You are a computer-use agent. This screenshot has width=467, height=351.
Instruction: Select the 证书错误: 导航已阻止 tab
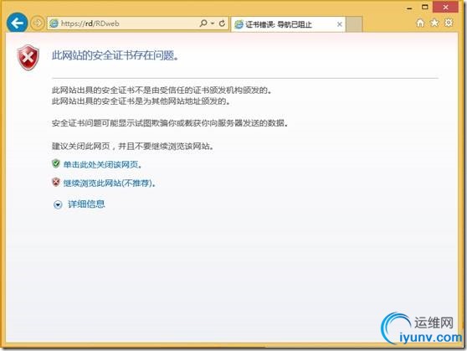(x=288, y=24)
